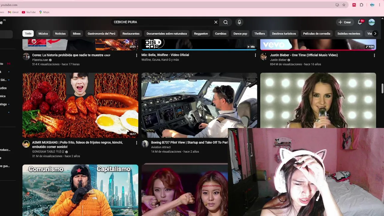Click the GONGSAM TABLE channel name
This screenshot has width=384, height=216.
pyautogui.click(x=48, y=152)
